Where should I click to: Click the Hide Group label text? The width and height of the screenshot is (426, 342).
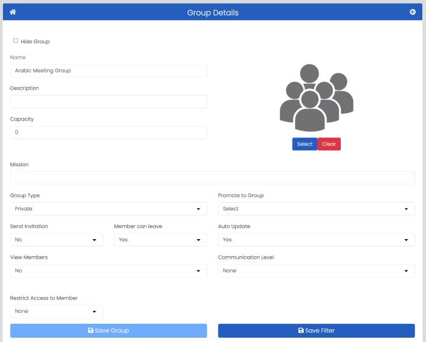pos(35,41)
